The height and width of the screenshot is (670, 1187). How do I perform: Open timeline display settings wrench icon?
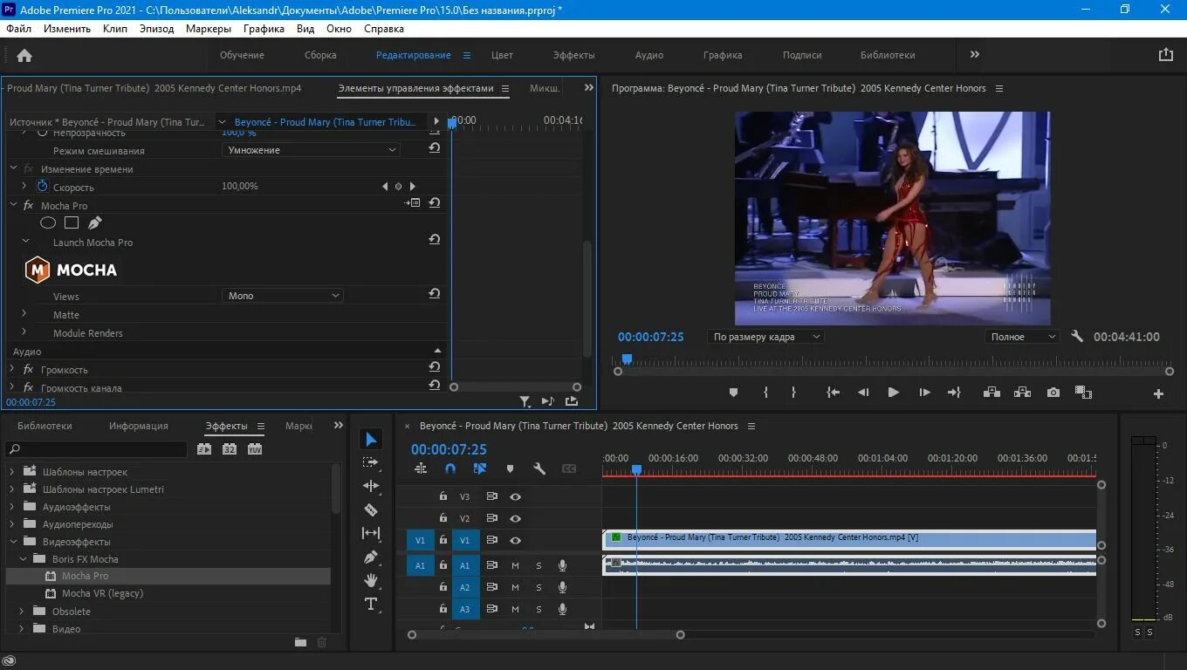[539, 468]
